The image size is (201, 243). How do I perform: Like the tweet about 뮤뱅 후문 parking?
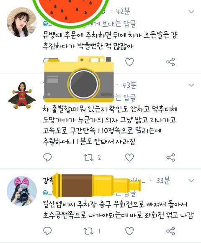click(x=129, y=62)
